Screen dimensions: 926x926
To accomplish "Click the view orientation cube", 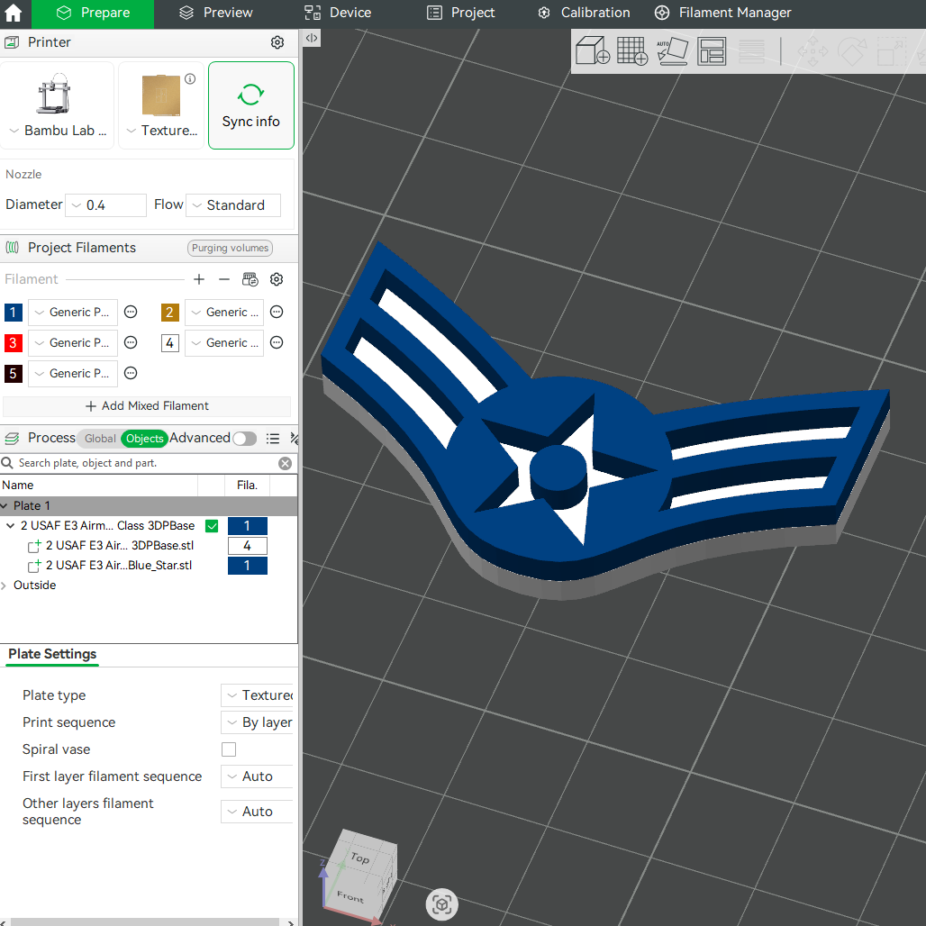I will 361,876.
